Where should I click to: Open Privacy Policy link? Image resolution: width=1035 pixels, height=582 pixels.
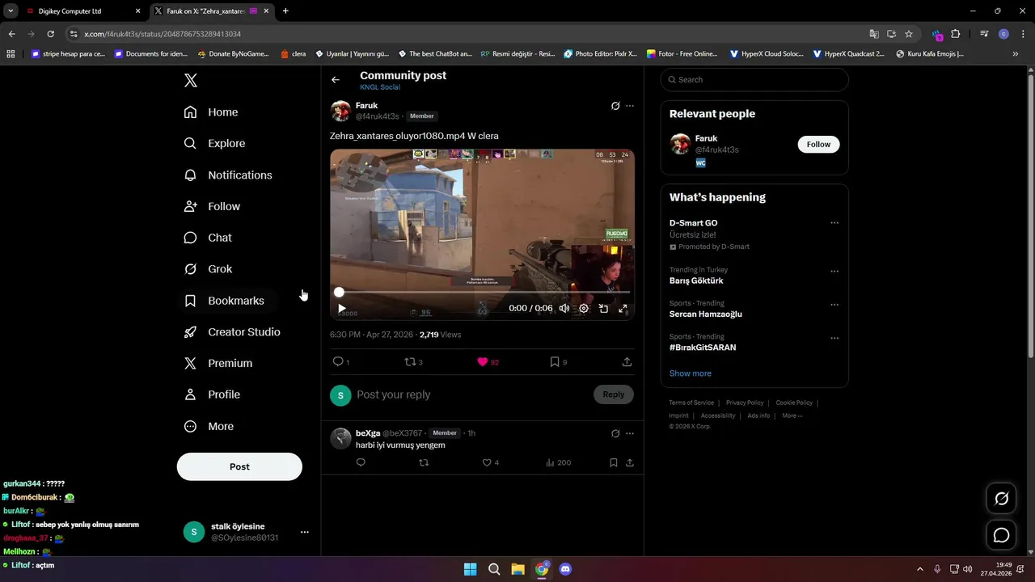click(x=745, y=403)
